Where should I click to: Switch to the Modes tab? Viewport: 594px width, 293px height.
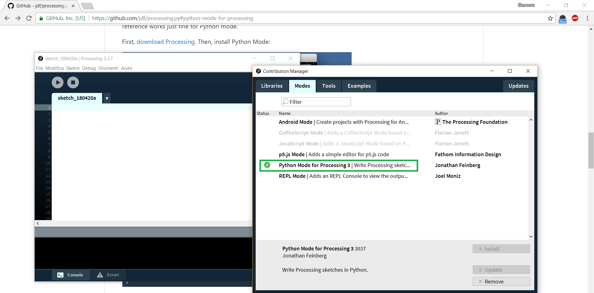click(302, 86)
